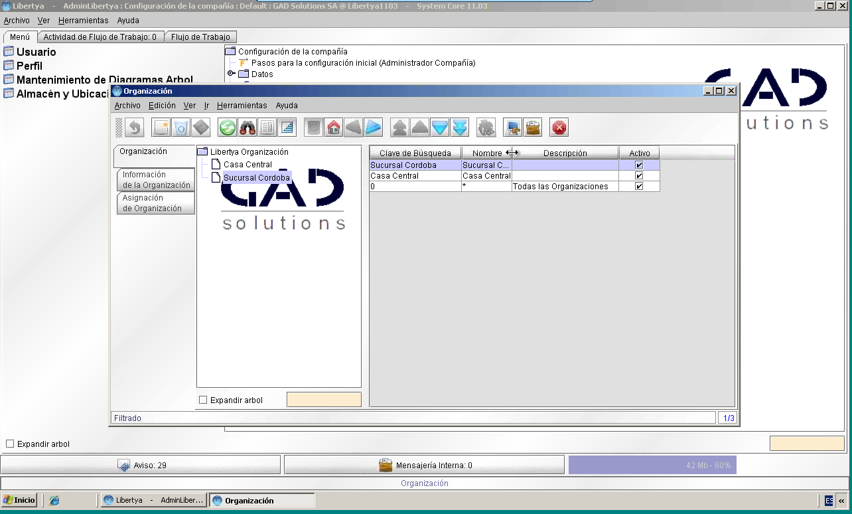Switch to Libertya taskbar button
Viewport: 852px width, 514px height.
point(153,500)
